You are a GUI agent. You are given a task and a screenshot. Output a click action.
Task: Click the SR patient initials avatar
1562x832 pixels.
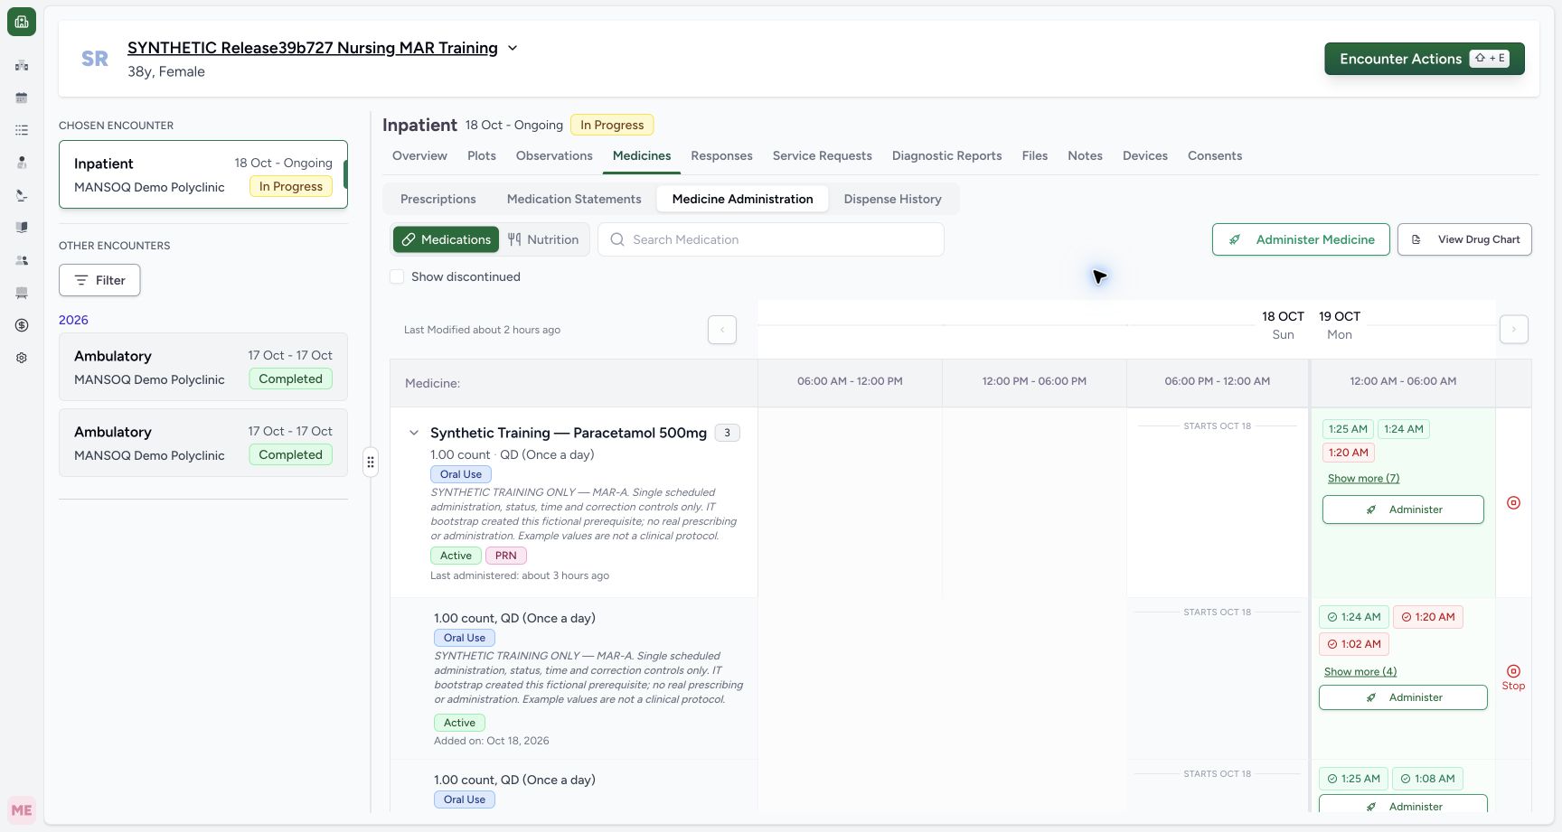point(95,59)
